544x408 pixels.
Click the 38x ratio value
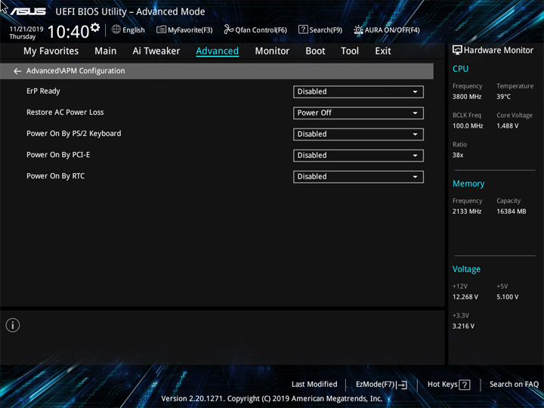point(458,155)
